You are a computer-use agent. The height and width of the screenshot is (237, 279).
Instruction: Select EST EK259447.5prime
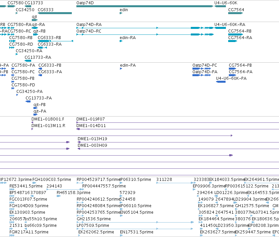click(x=236, y=235)
